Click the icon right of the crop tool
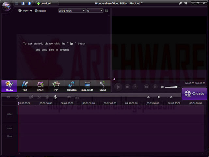This screenshot has width=209, height=157. [77, 97]
